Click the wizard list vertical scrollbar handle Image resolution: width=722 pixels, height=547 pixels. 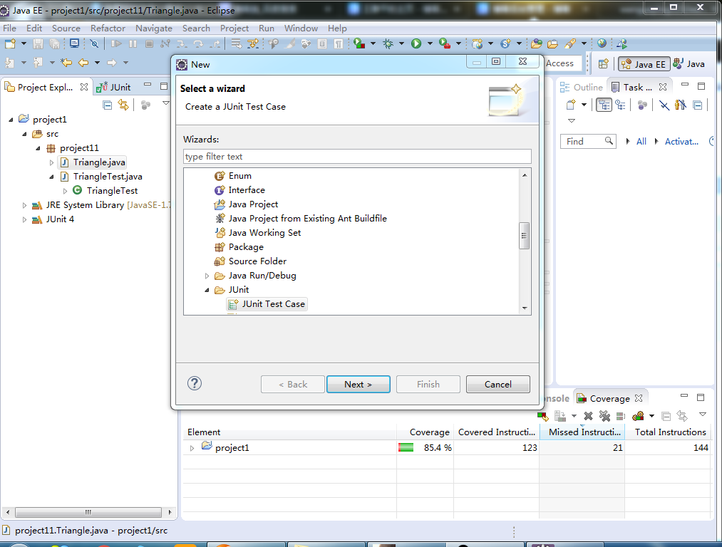coord(524,236)
